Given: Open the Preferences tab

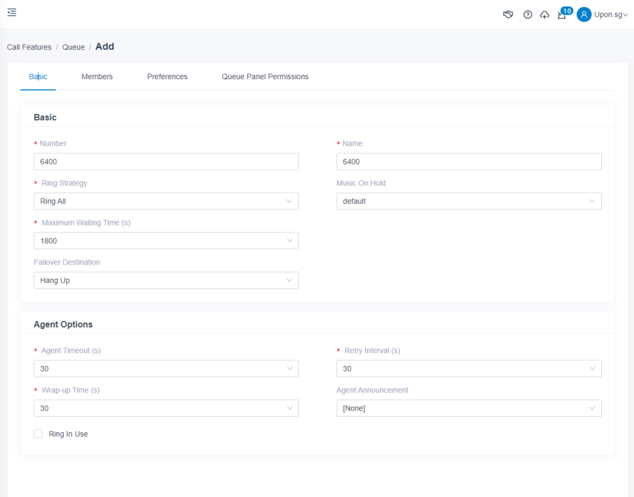Looking at the screenshot, I should coord(167,77).
